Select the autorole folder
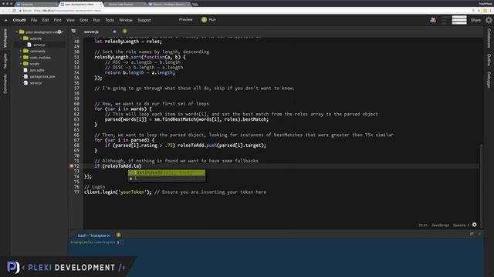Viewport: 494px width, 277px height. [x=36, y=38]
